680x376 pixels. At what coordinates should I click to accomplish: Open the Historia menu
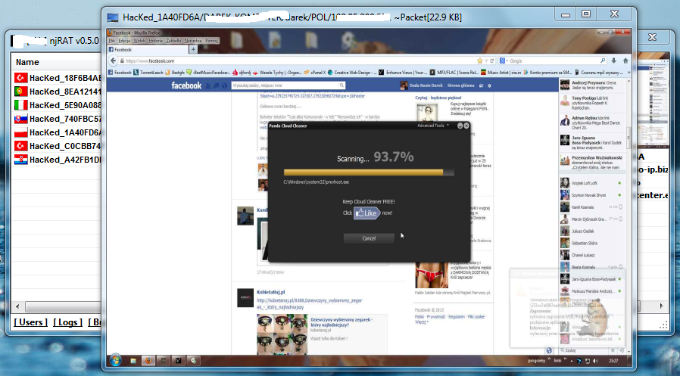tap(155, 41)
